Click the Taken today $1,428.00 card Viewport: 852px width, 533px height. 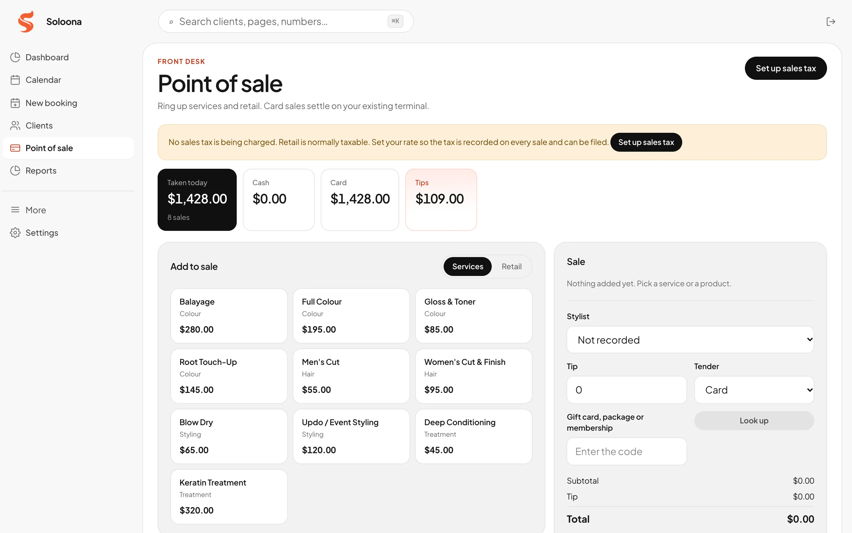click(197, 200)
